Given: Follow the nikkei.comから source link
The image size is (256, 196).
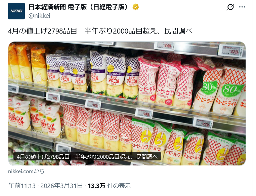Looking at the screenshot, I should tap(26, 171).
